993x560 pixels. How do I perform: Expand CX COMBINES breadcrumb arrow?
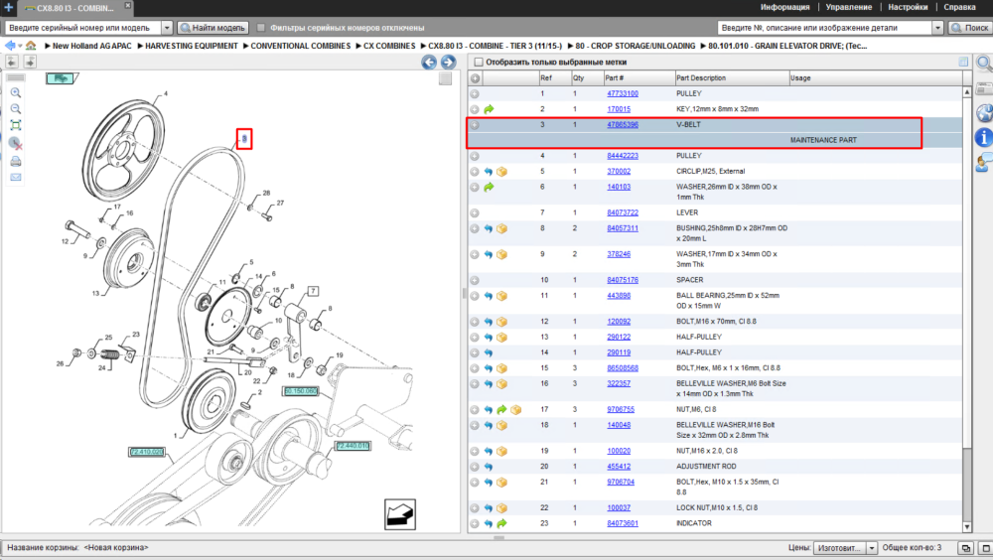click(x=358, y=46)
